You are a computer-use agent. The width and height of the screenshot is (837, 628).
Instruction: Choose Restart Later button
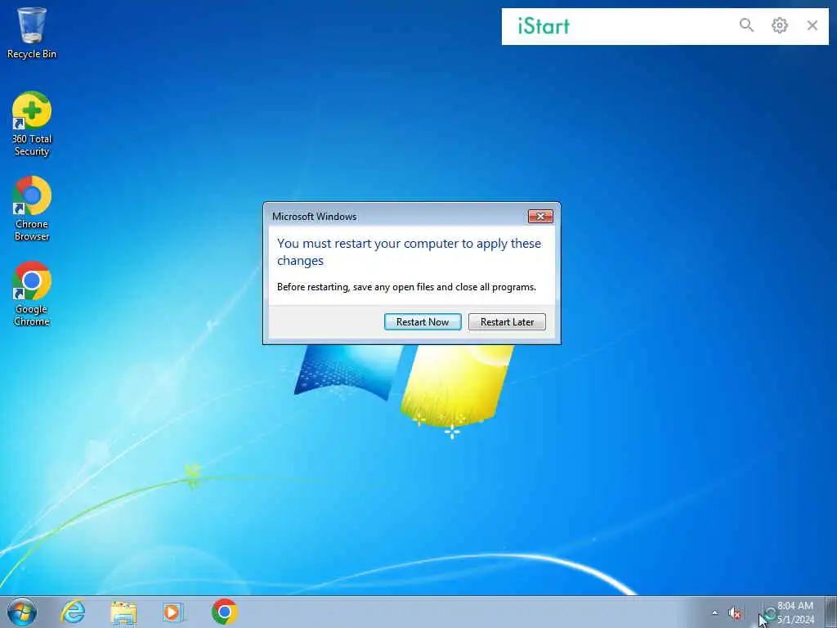click(507, 322)
